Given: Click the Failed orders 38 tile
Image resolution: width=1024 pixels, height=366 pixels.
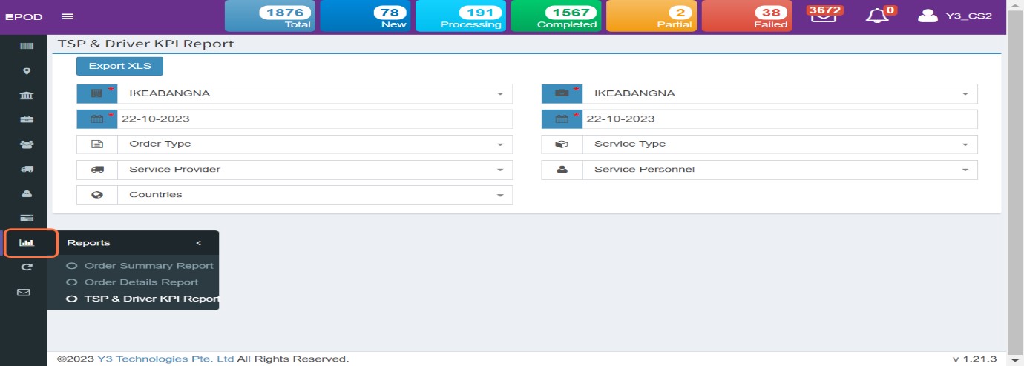Looking at the screenshot, I should (746, 16).
